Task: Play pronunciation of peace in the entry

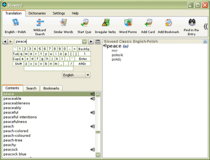Action: click(x=105, y=46)
